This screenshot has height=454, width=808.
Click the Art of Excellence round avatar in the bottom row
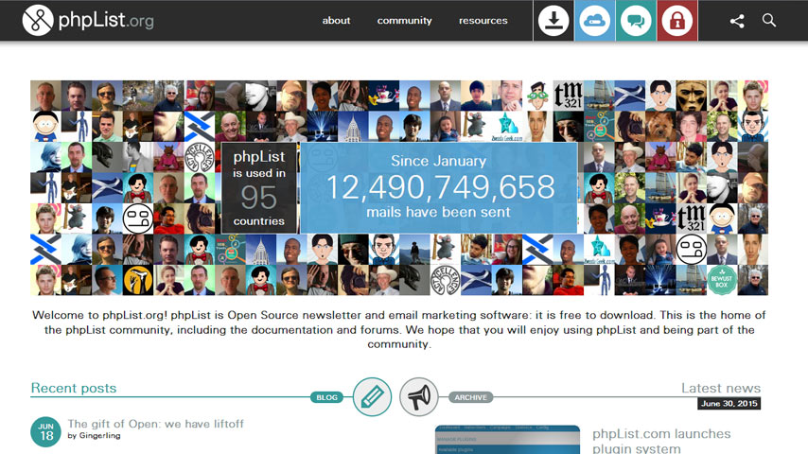tap(445, 280)
